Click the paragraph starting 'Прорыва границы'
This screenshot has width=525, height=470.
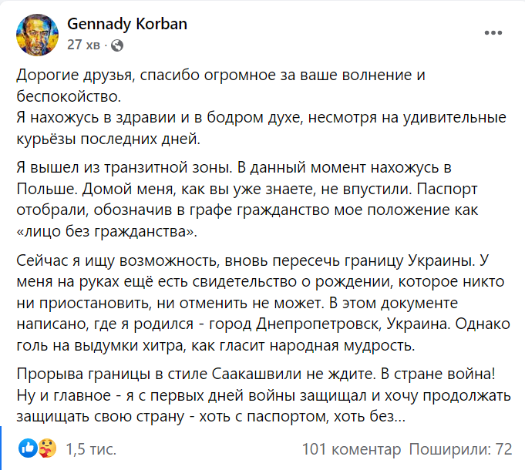pyautogui.click(x=254, y=395)
